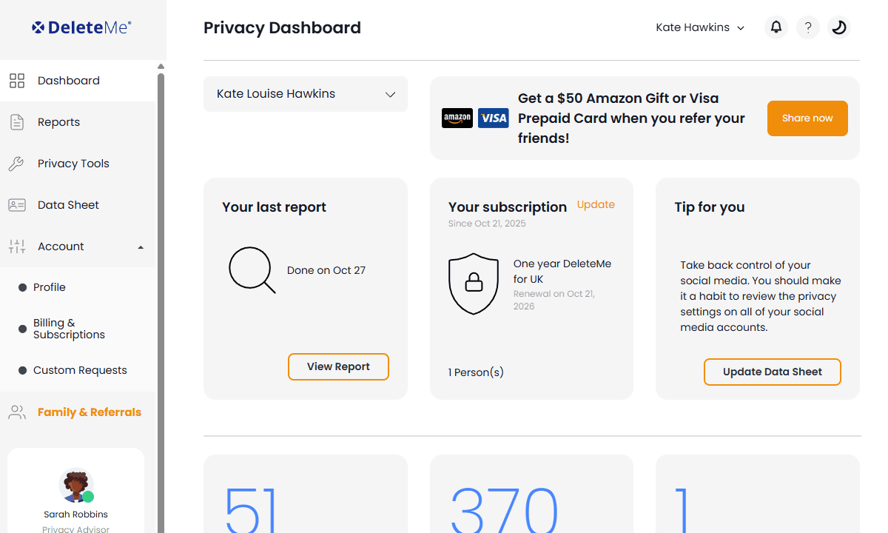Click the notifications bell icon
Viewport: 888px width, 533px height.
coord(776,27)
